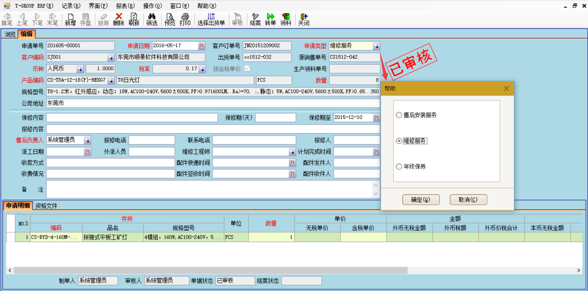The width and height of the screenshot is (588, 291).
Task: Open the 申请日期 calendar picker
Action: point(201,45)
